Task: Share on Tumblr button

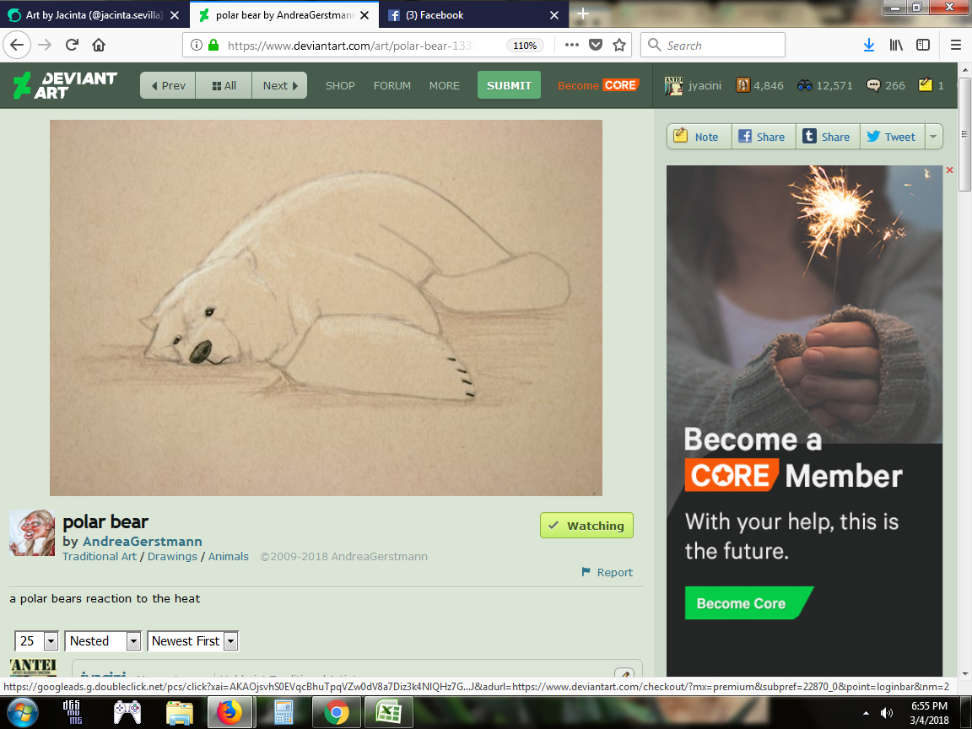Action: point(829,137)
